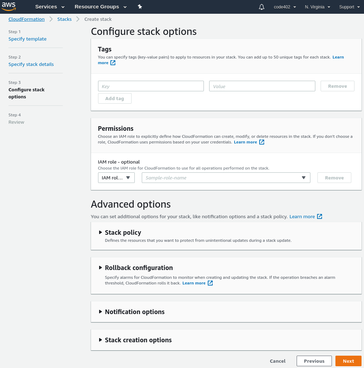Open external link icon in Rollback configuration
Screen dimensions: 364x368
[x=210, y=283]
